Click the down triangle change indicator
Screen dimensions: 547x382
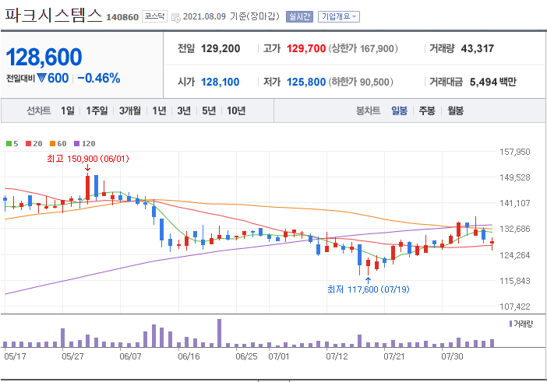coord(41,78)
